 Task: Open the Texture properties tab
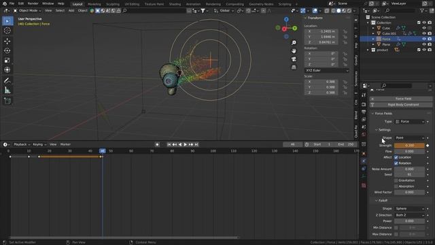coord(364,185)
